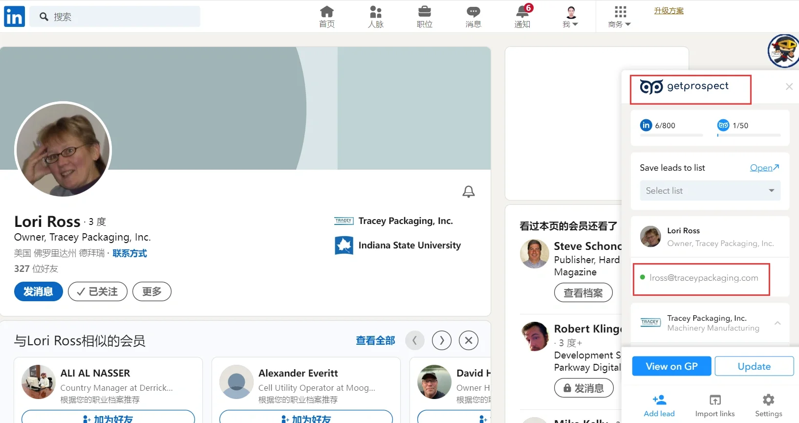799x423 pixels.
Task: Go to Home (首页) tab
Action: (327, 17)
